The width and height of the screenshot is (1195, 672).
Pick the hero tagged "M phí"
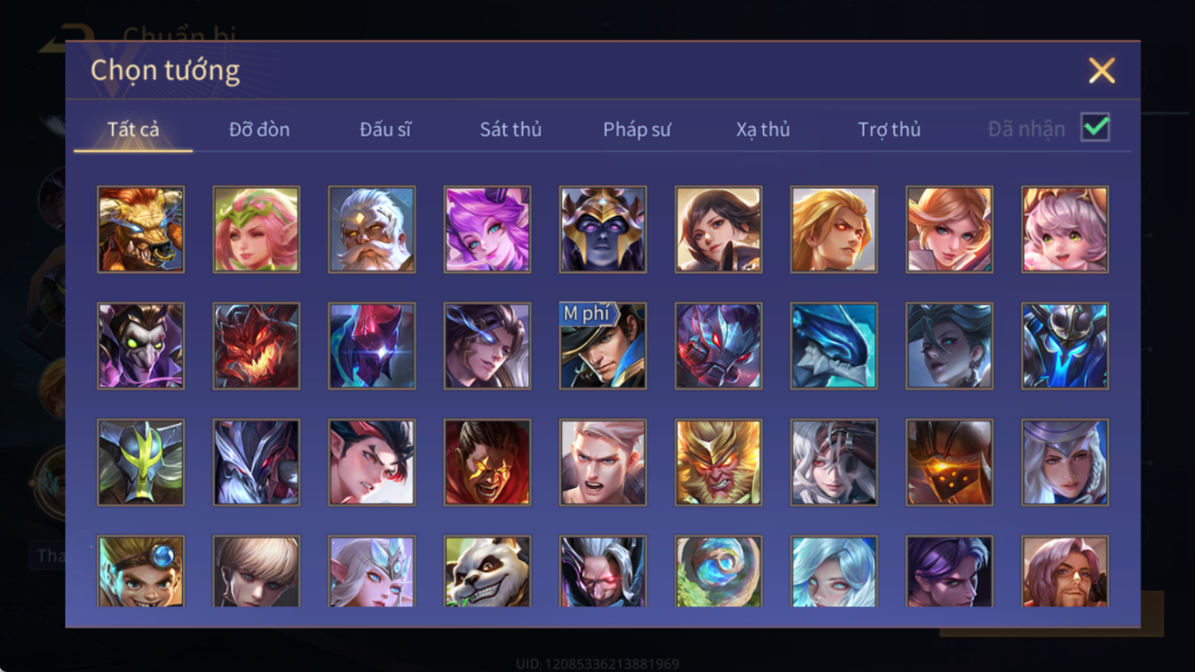coord(603,345)
